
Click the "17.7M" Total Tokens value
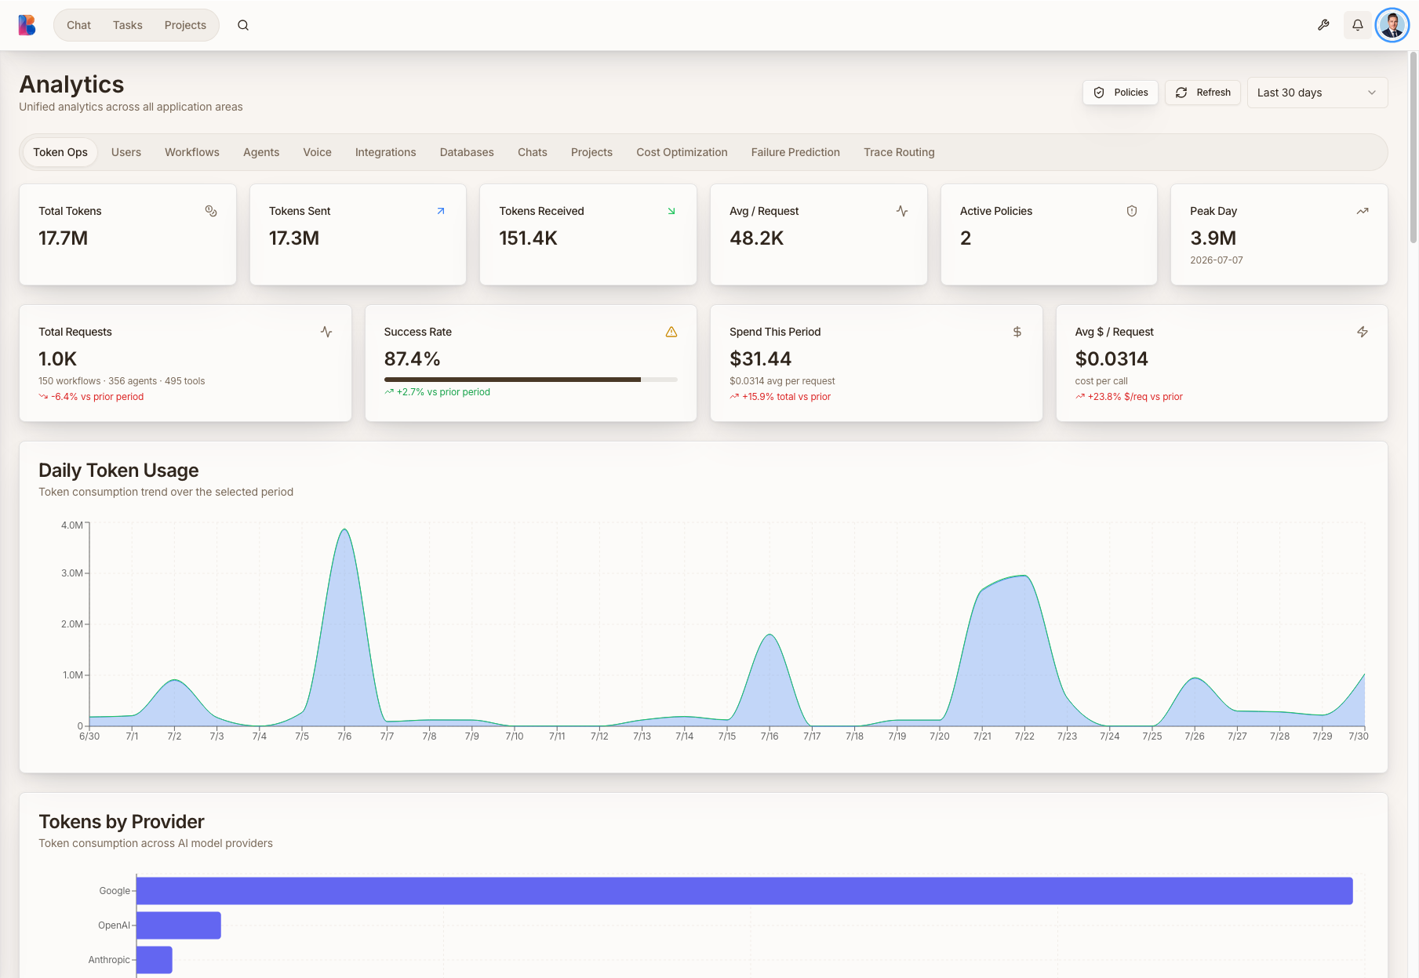pyautogui.click(x=64, y=238)
